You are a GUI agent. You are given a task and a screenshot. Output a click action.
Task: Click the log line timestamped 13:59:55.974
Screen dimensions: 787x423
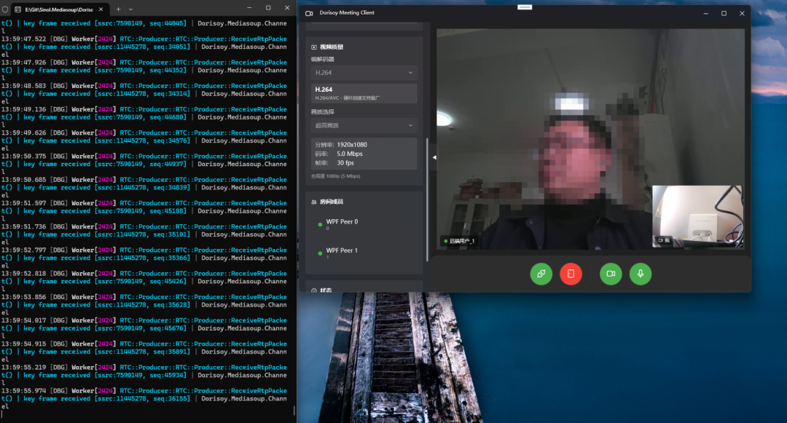[x=144, y=398]
